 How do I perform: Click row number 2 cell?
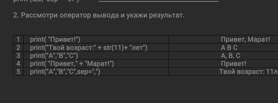click(18, 48)
